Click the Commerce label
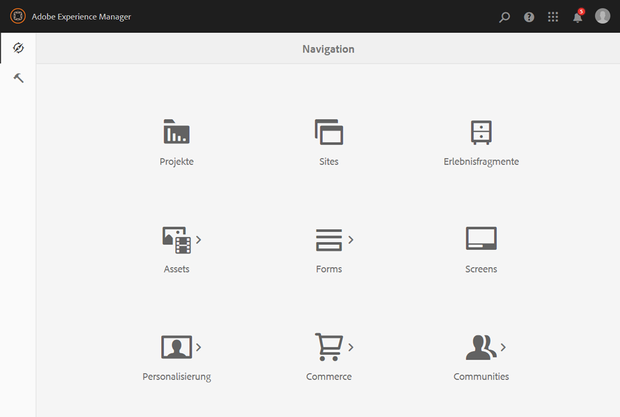Viewport: 620px width, 417px height. [329, 377]
